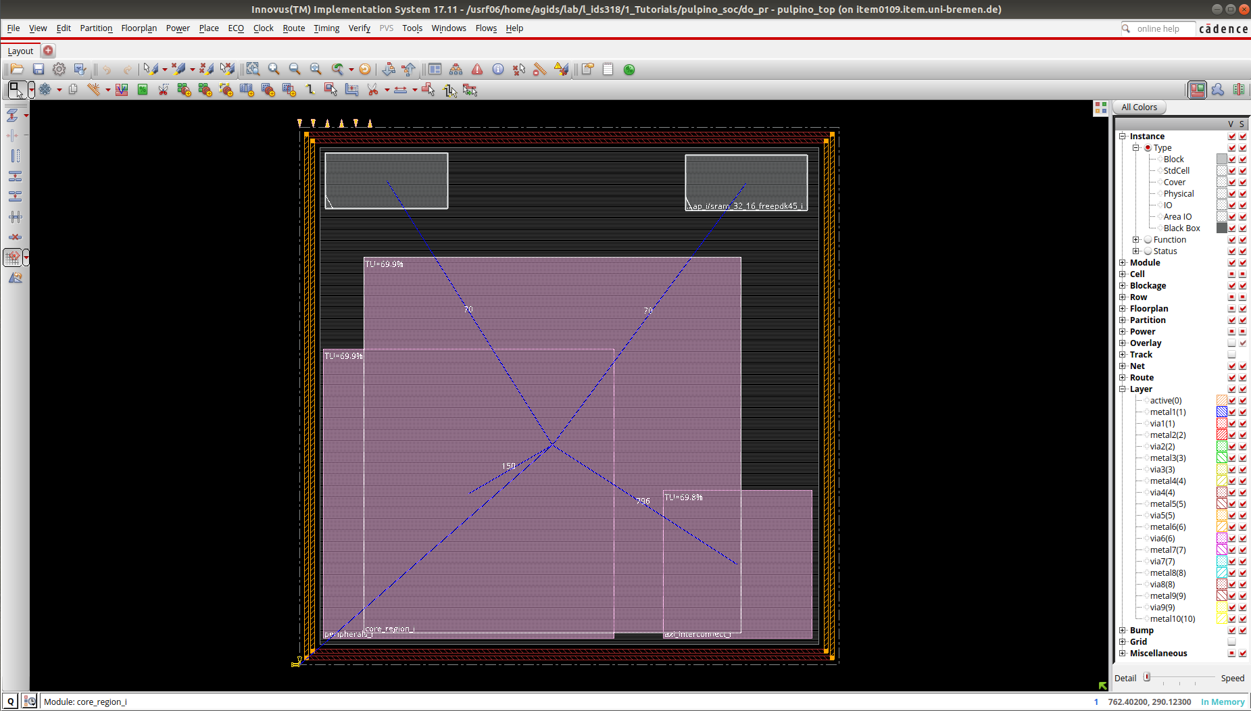Expand the Floorplan tree node

(x=1123, y=308)
